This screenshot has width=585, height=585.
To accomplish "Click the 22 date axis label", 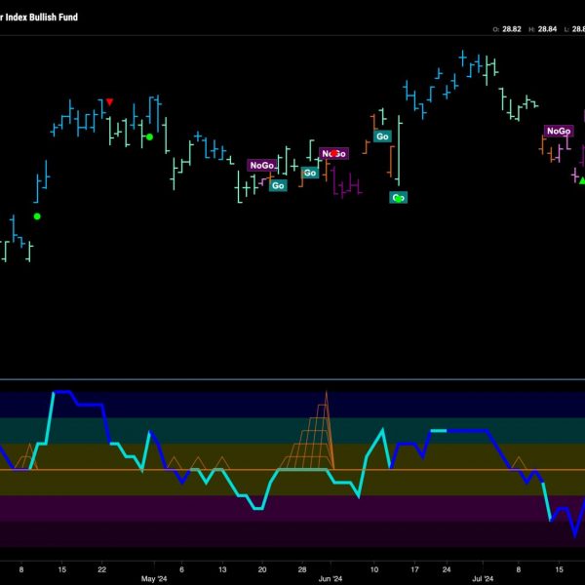I will pos(101,569).
